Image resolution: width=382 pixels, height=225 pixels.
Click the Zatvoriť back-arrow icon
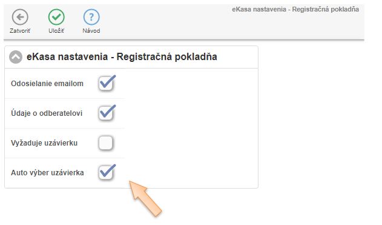click(x=20, y=17)
